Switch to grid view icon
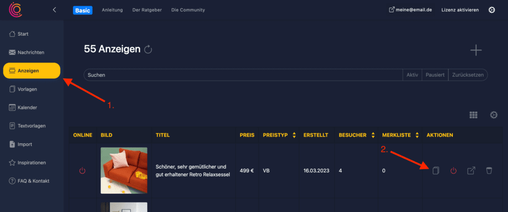The height and width of the screenshot is (212, 508). point(474,115)
